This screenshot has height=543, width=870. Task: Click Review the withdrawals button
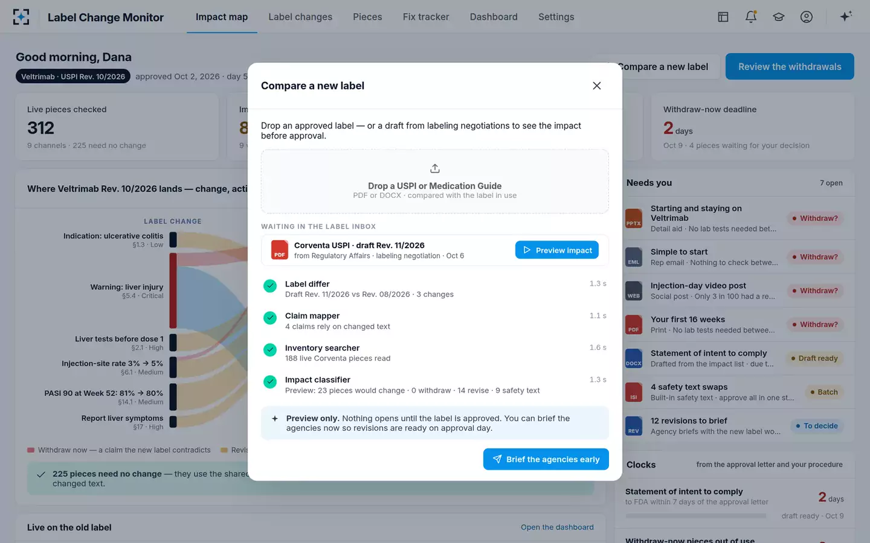tap(790, 66)
